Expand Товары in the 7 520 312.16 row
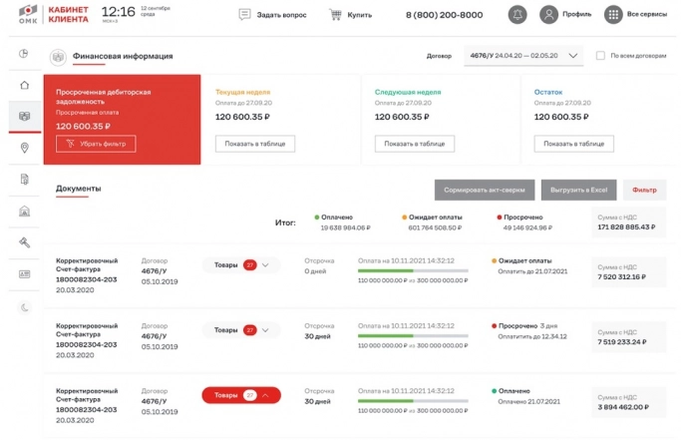This screenshot has height=440, width=681. point(241,264)
